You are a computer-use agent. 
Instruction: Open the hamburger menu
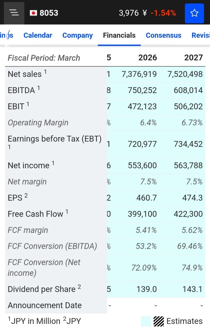point(14,13)
